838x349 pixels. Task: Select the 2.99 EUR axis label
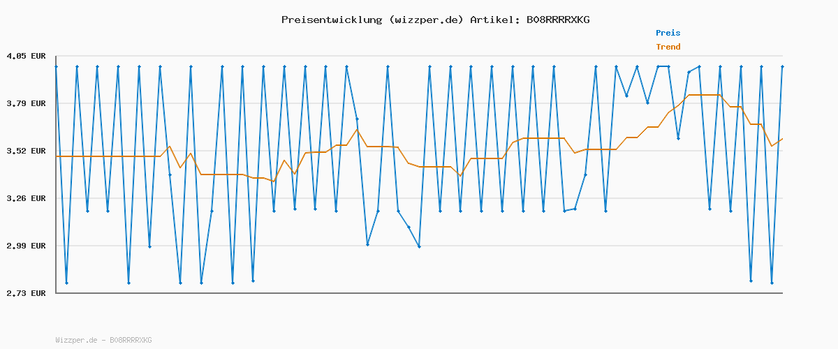(x=26, y=246)
